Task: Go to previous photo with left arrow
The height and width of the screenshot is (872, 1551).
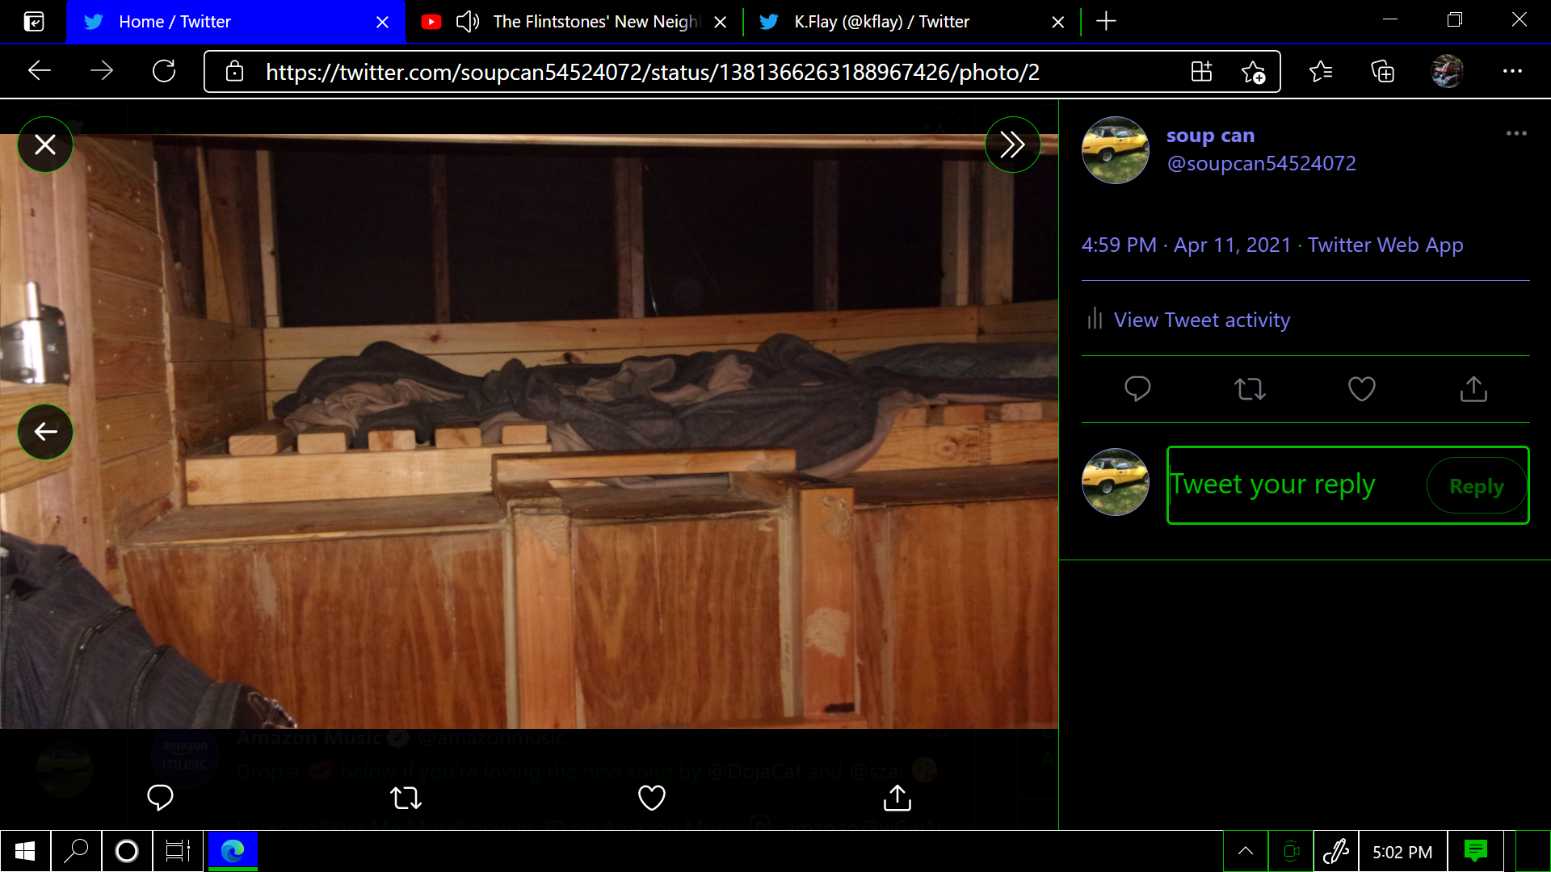Action: (45, 432)
